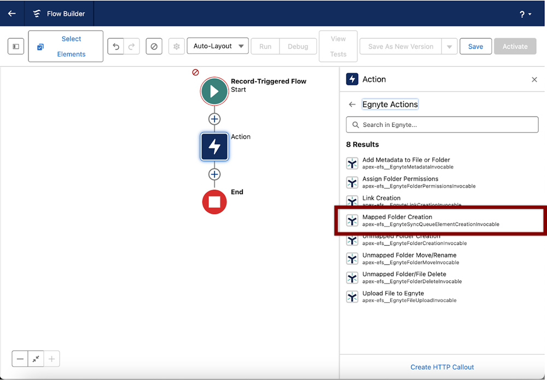Choose Upload File to Egnyte action

click(442, 297)
